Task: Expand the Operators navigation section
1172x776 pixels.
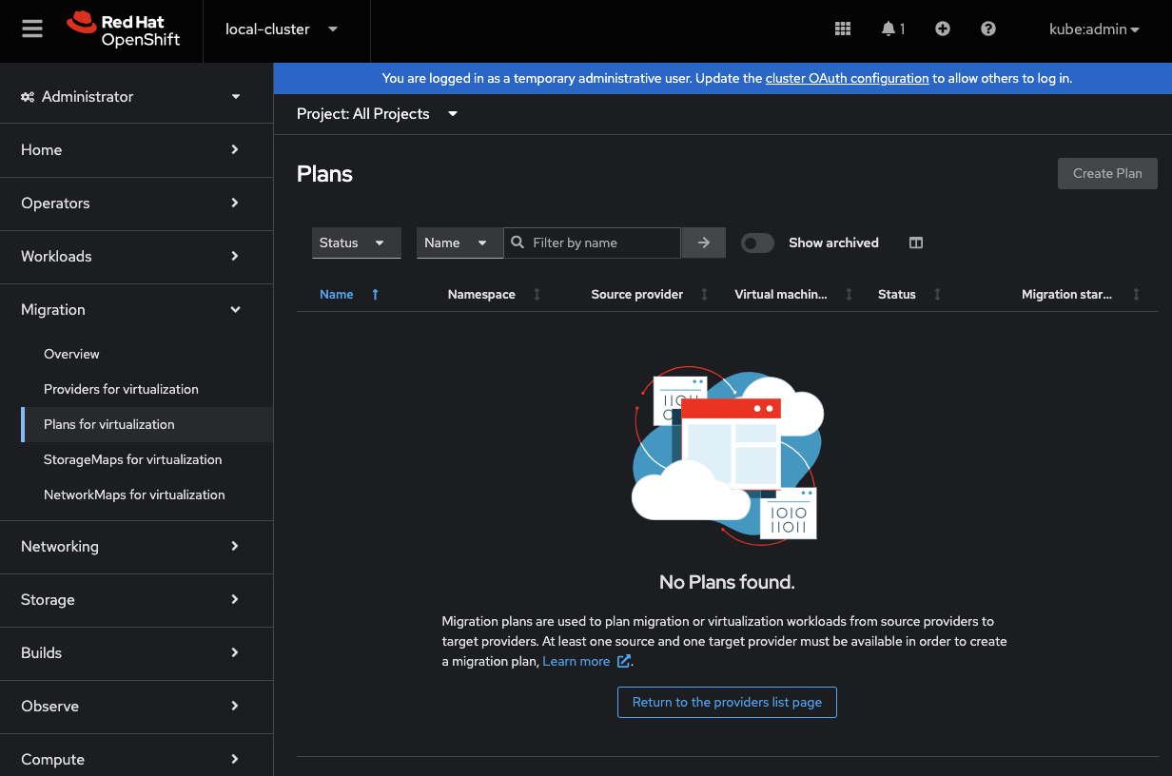Action: (136, 204)
